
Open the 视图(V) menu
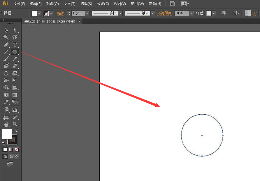pyautogui.click(x=120, y=4)
